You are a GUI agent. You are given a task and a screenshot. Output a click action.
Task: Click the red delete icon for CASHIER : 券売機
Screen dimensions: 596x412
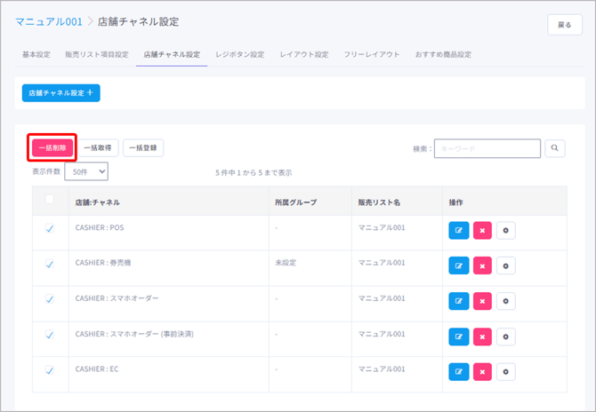pyautogui.click(x=482, y=265)
